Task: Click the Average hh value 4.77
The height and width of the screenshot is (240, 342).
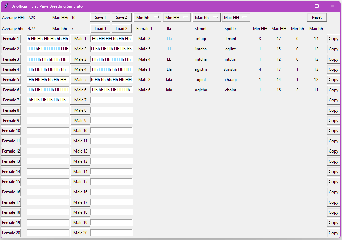Action: click(x=31, y=28)
